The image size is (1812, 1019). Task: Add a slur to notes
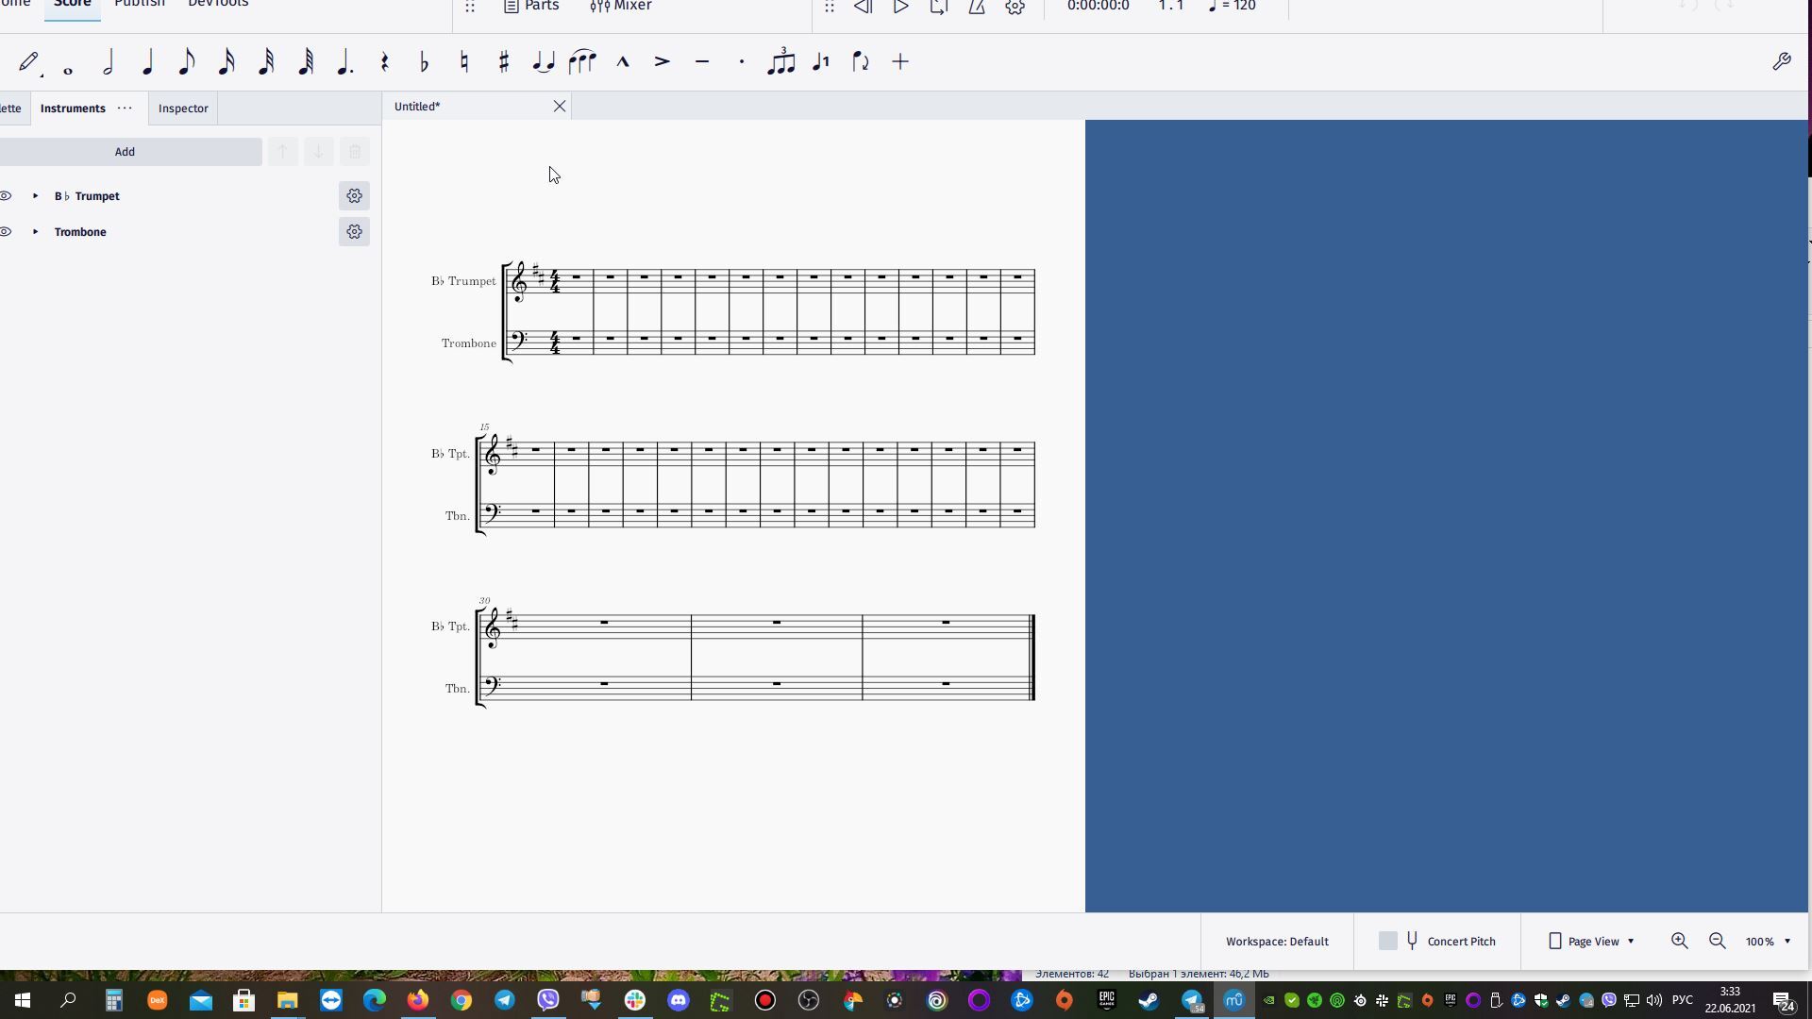(x=582, y=62)
